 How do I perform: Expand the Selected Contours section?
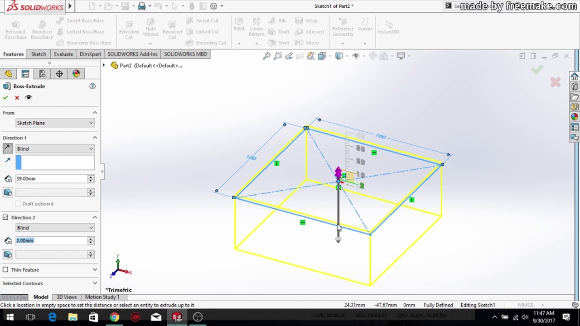95,283
